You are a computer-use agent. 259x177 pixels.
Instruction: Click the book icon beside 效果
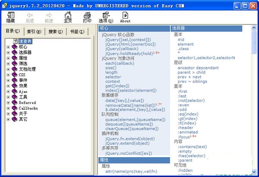pyautogui.click(x=15, y=86)
